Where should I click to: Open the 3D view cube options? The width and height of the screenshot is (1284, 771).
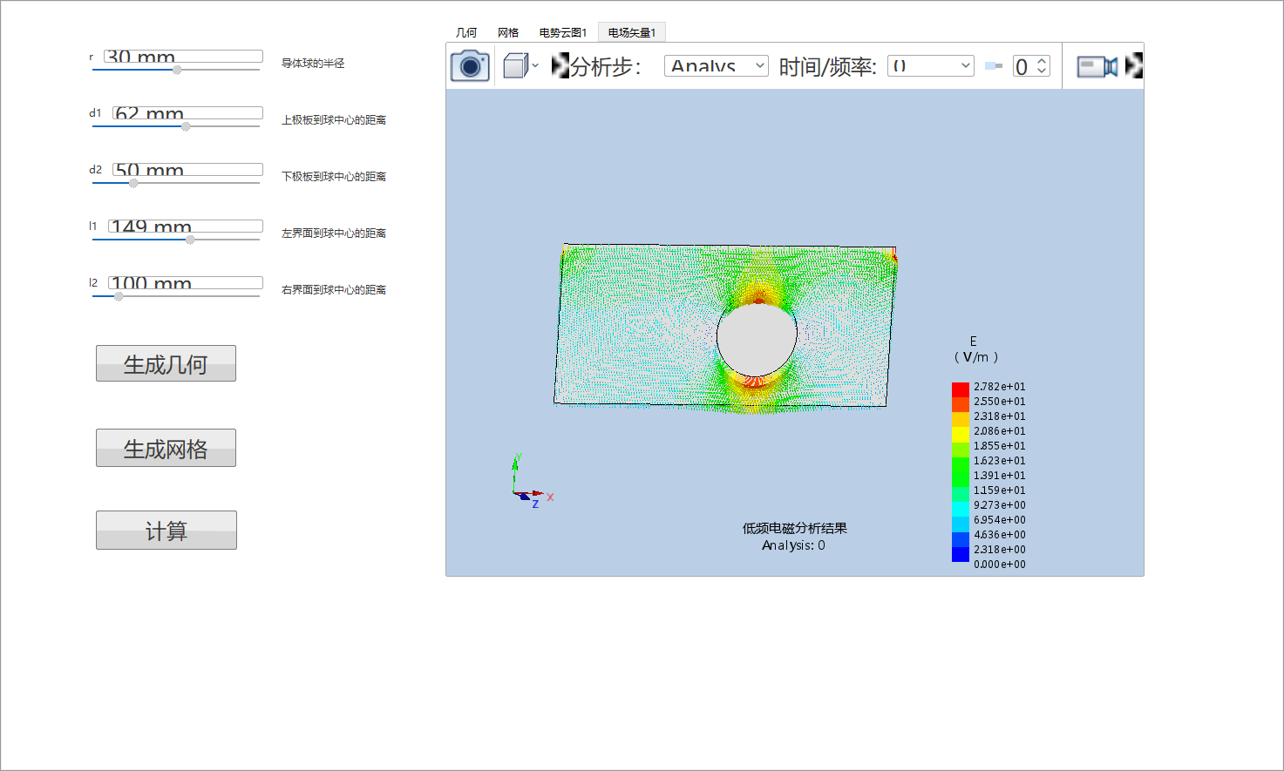[x=515, y=66]
